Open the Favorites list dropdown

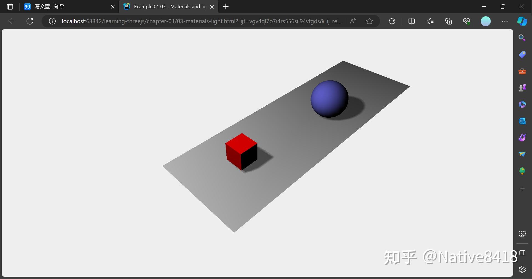(430, 21)
